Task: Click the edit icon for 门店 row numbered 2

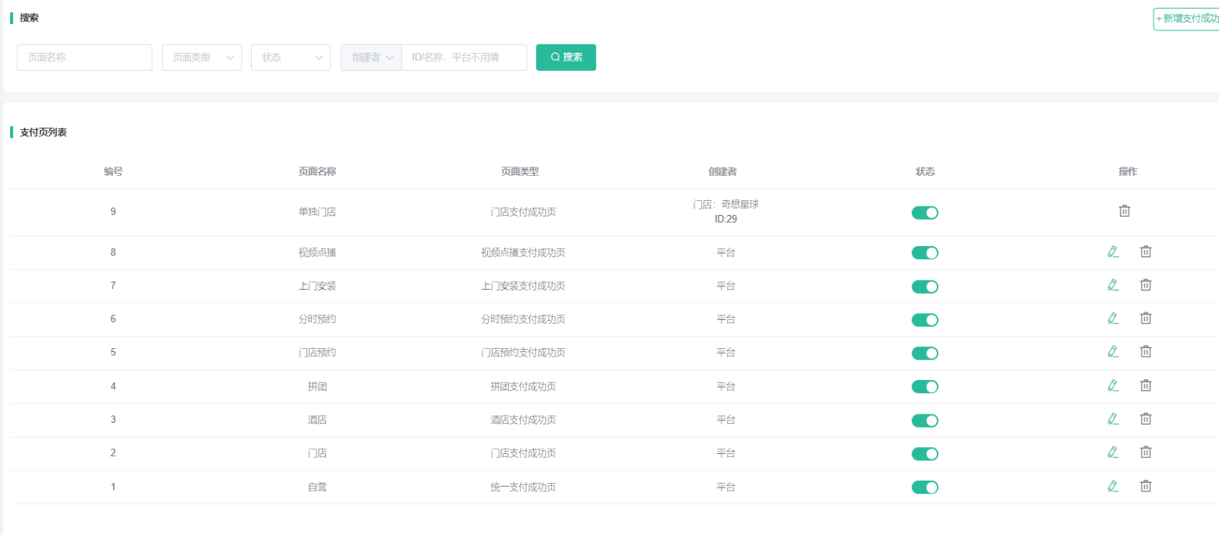Action: 1113,452
